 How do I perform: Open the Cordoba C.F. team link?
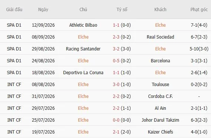point(160,96)
